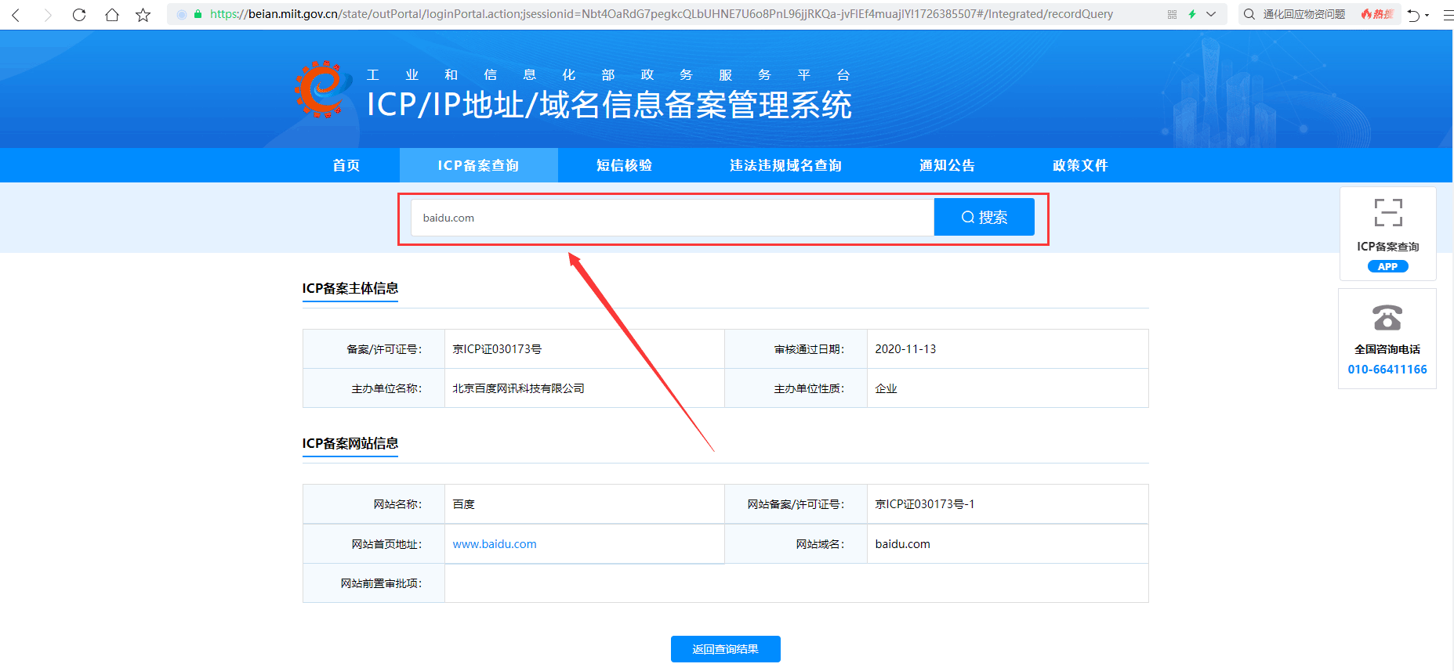
Task: Click the magnifier icon in the browser search box
Action: point(1249,14)
